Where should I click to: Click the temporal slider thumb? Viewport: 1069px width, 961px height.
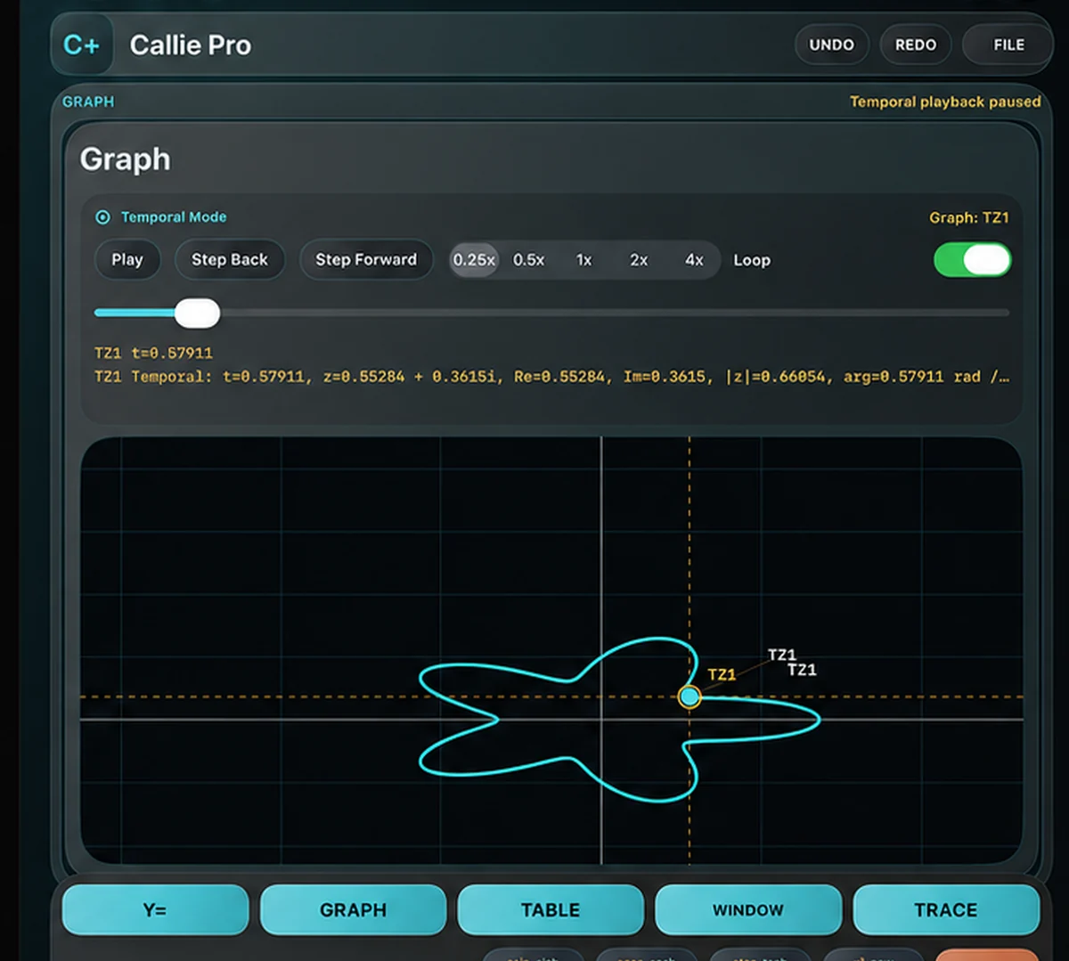[197, 313]
